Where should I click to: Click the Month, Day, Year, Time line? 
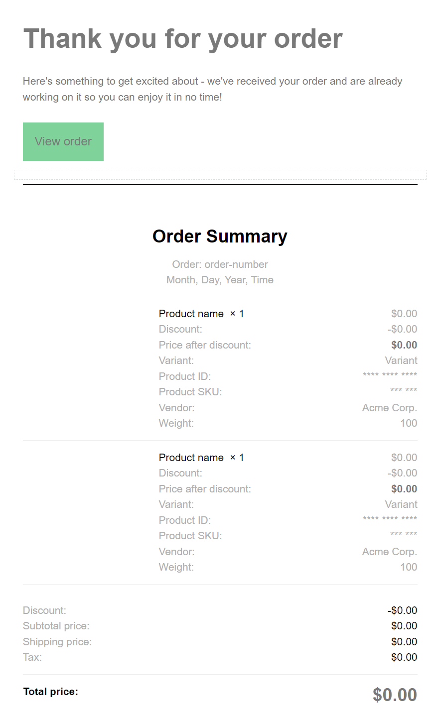tap(220, 280)
